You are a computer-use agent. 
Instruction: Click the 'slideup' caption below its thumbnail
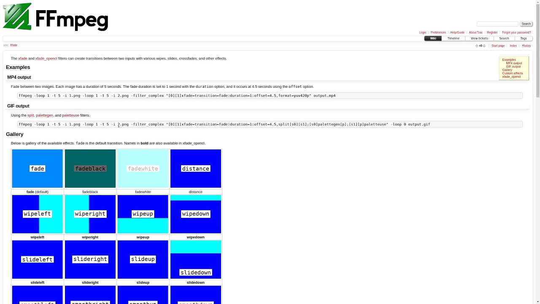tap(143, 282)
